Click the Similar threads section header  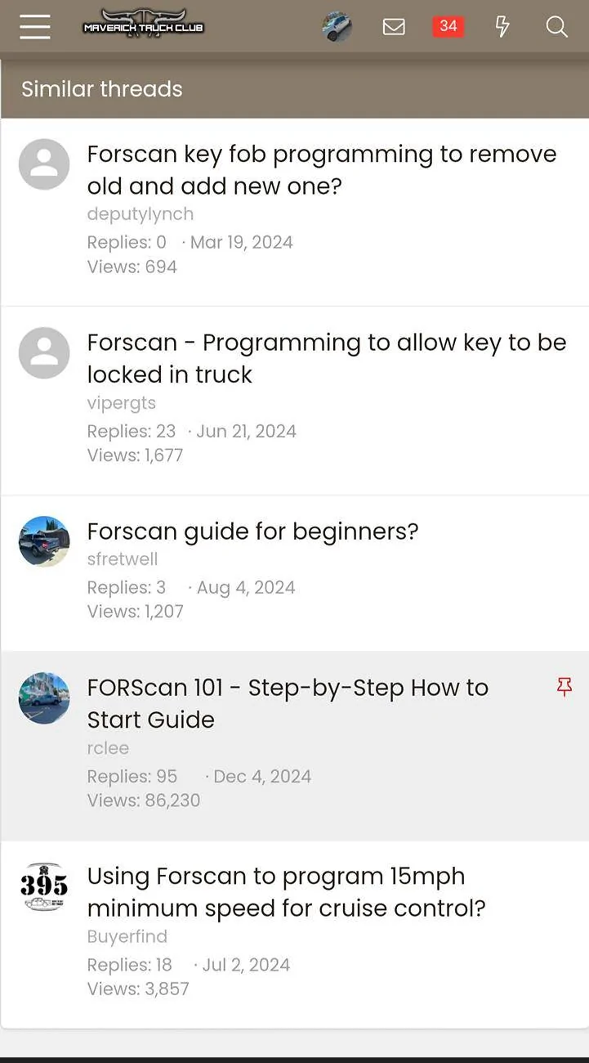pyautogui.click(x=102, y=89)
